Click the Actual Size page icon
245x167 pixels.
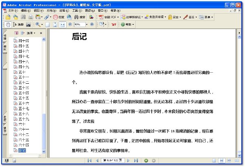47,24
